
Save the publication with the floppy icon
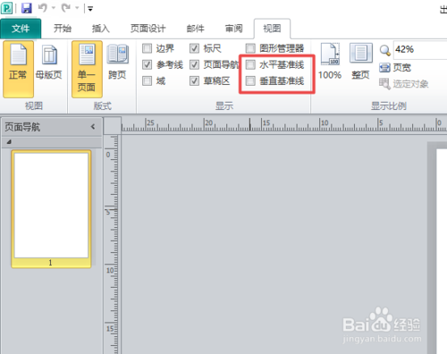27,8
